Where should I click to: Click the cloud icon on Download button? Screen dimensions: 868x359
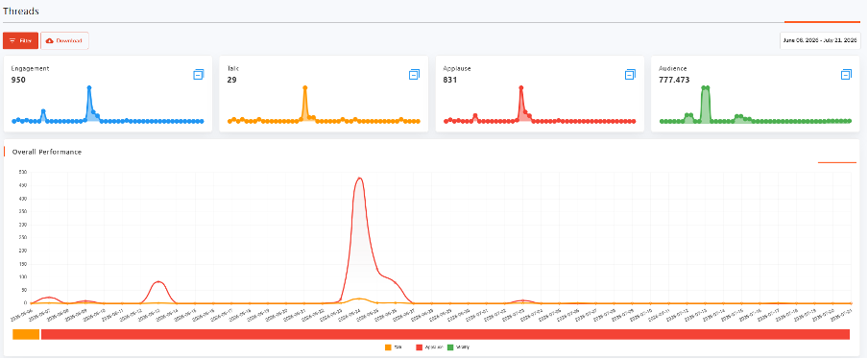point(50,41)
